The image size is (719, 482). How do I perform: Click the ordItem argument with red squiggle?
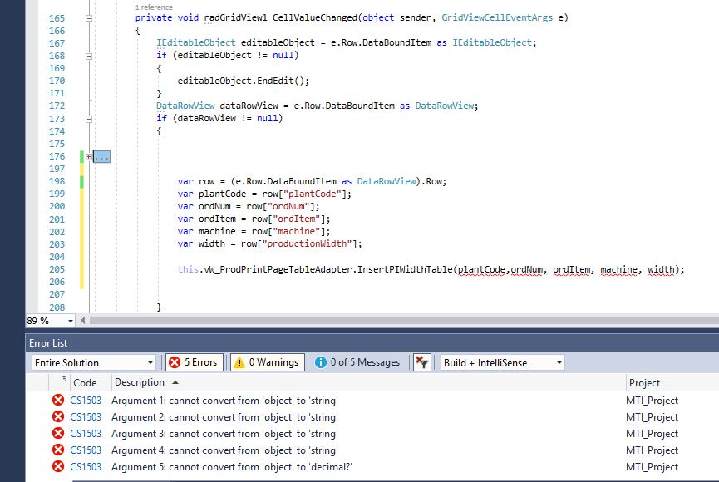[x=571, y=269]
